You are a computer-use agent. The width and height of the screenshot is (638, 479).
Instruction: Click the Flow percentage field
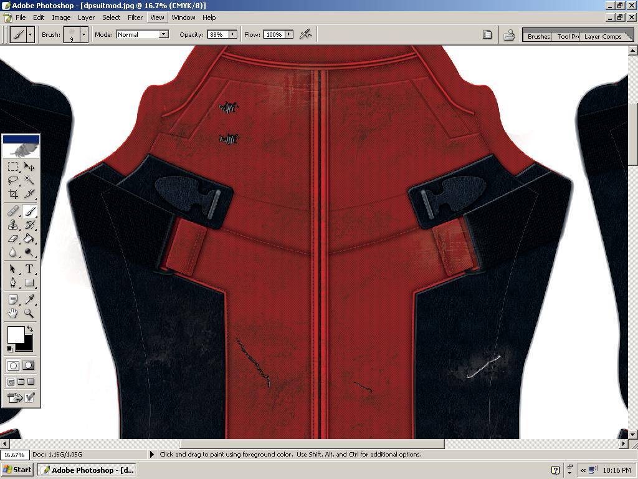click(274, 35)
